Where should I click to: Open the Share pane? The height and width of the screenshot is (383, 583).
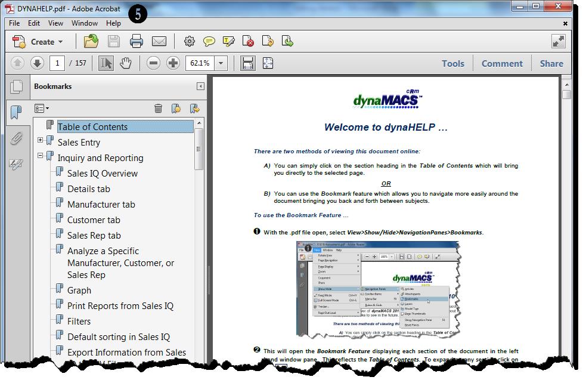(x=551, y=64)
